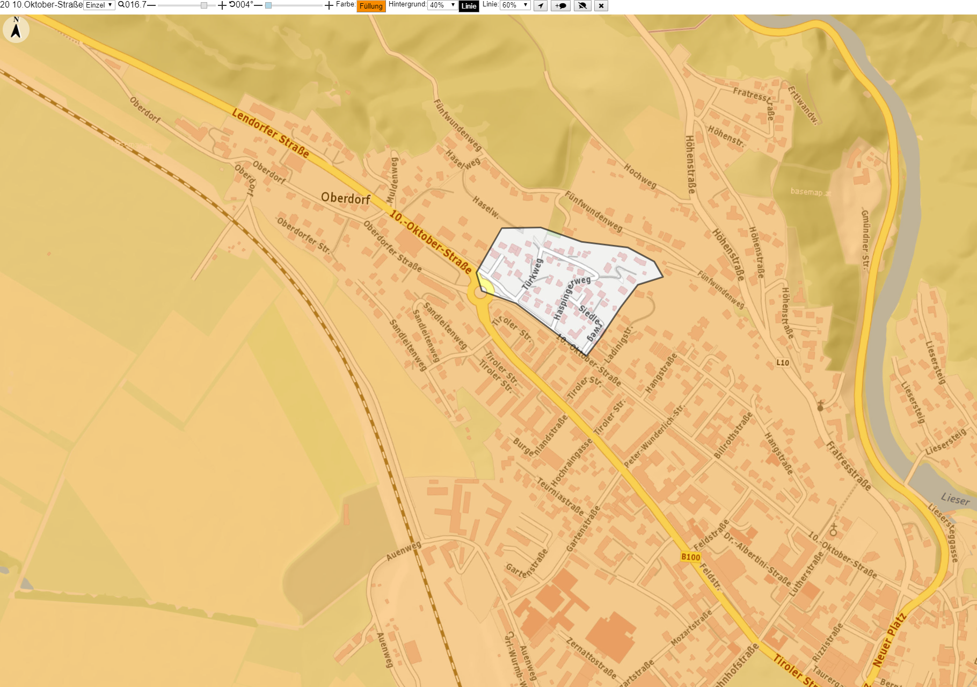The image size is (977, 687).
Task: Pick the orange Füllung fill color
Action: click(371, 6)
